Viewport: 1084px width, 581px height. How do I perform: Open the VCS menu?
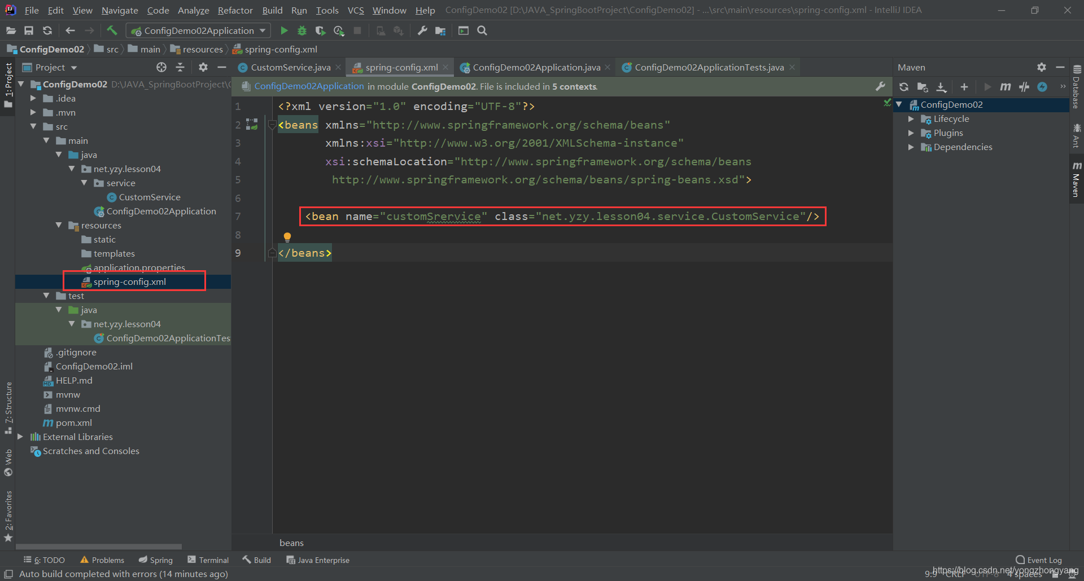click(x=356, y=10)
